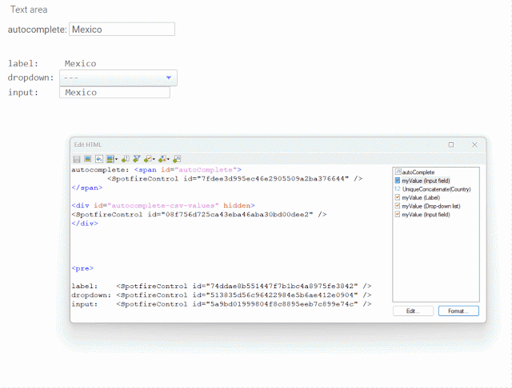Click the 'Text area' title text
This screenshot has height=388, width=512.
(x=29, y=10)
